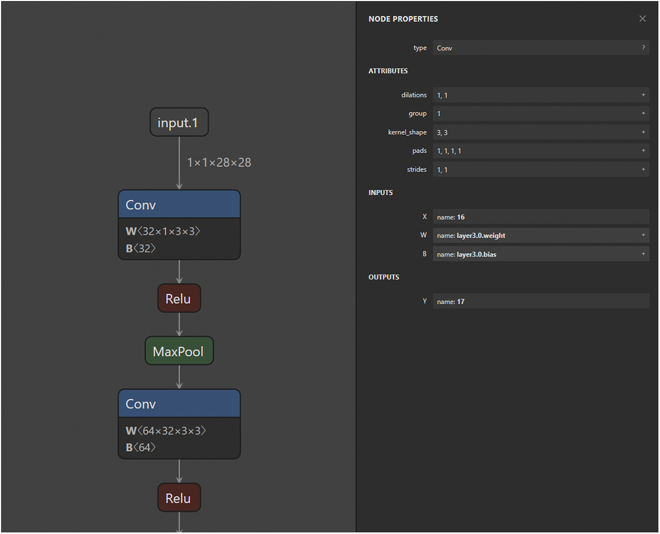Show details for pads attribute
The width and height of the screenshot is (660, 534).
[643, 151]
